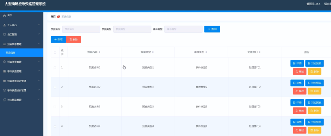Open 详情 for 预案名称2 row
Image resolution: width=331 pixels, height=136 pixels.
(297, 83)
